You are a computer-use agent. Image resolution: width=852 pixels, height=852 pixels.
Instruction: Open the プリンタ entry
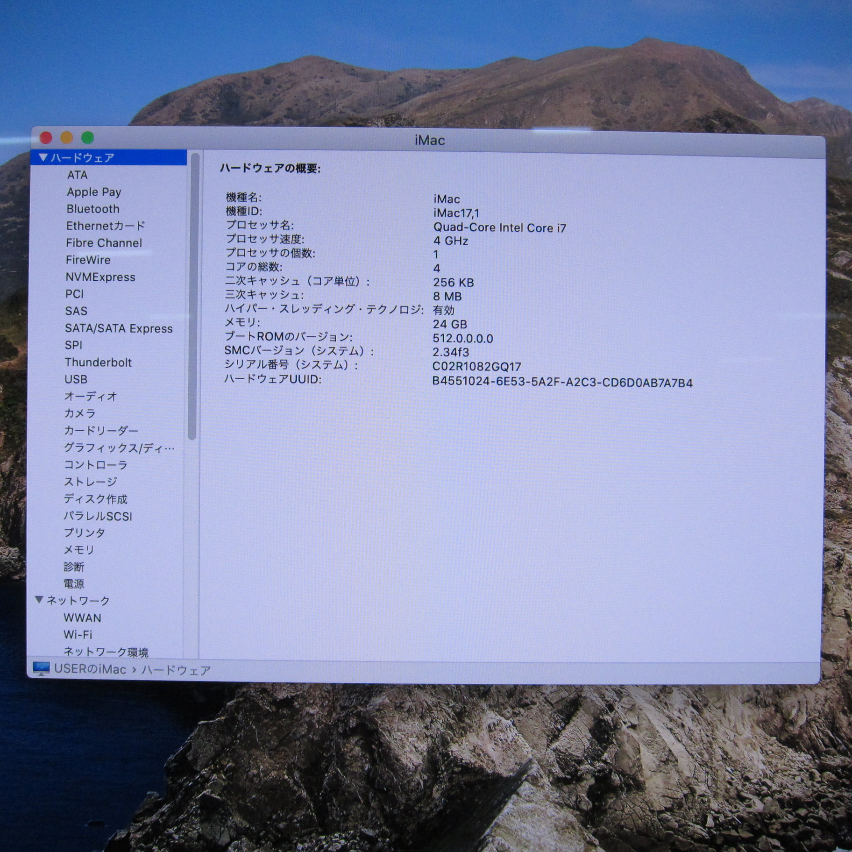pyautogui.click(x=85, y=533)
